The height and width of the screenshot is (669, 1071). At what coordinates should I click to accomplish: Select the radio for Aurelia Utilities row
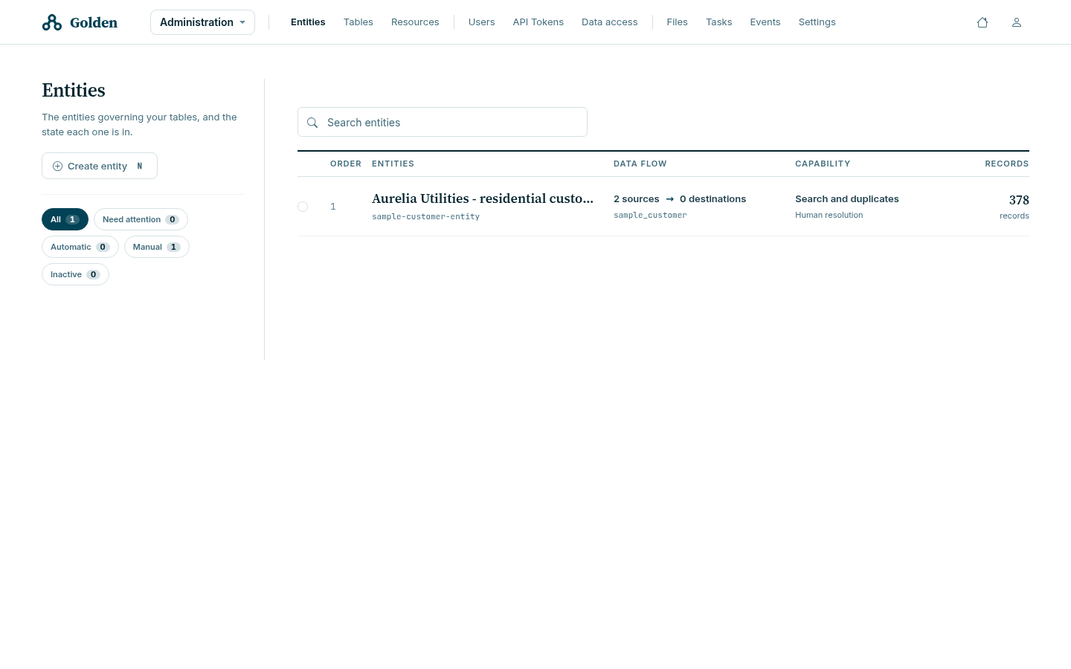tap(303, 207)
